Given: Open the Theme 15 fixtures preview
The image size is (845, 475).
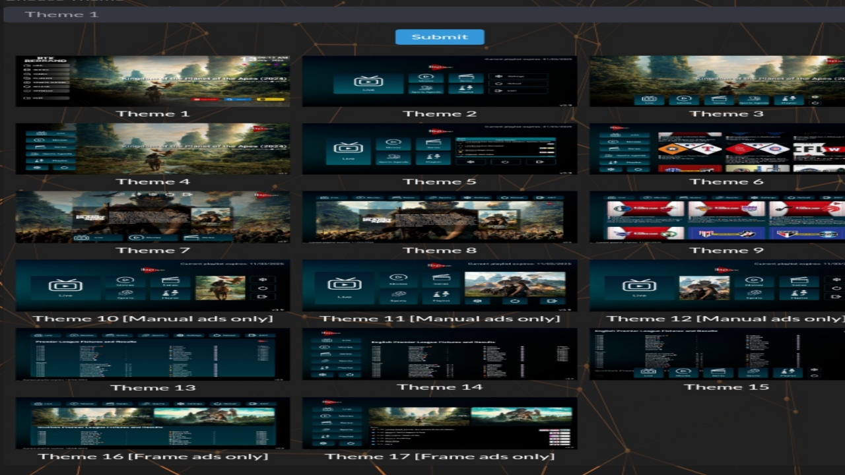Looking at the screenshot, I should coord(717,354).
